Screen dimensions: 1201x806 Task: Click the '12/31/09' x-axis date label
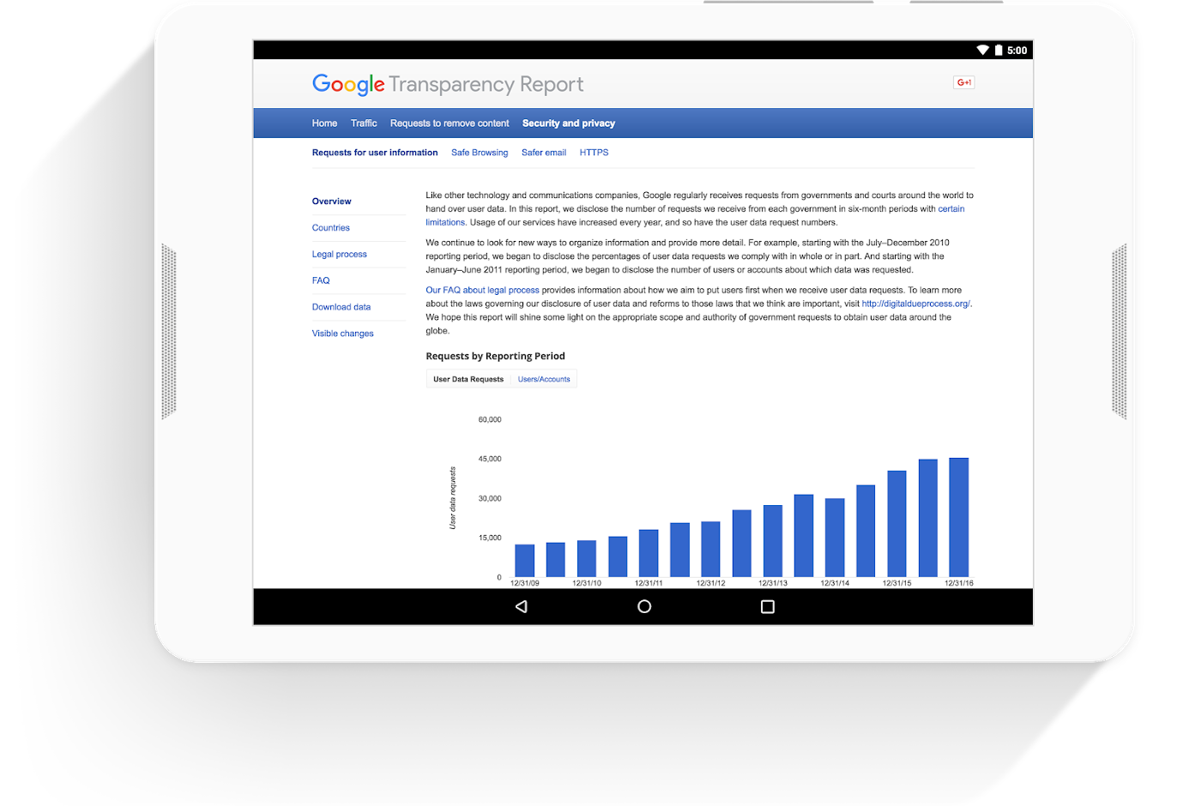click(x=525, y=583)
